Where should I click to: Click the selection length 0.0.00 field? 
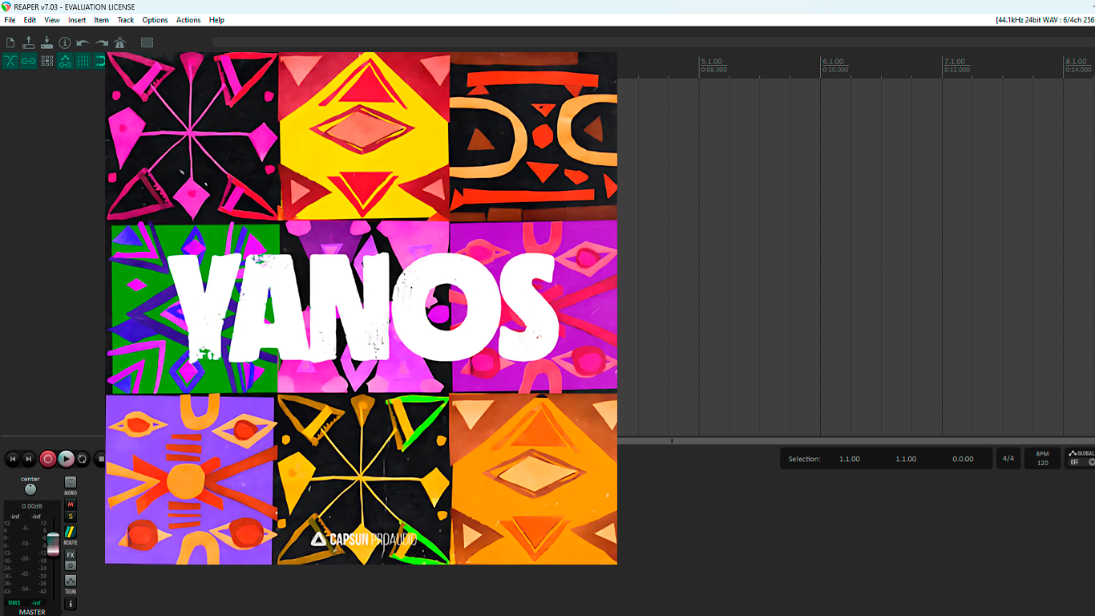coord(963,459)
